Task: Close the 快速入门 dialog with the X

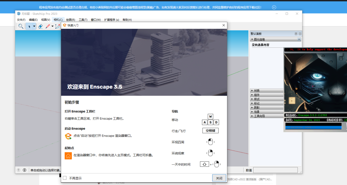Action: (x=224, y=25)
